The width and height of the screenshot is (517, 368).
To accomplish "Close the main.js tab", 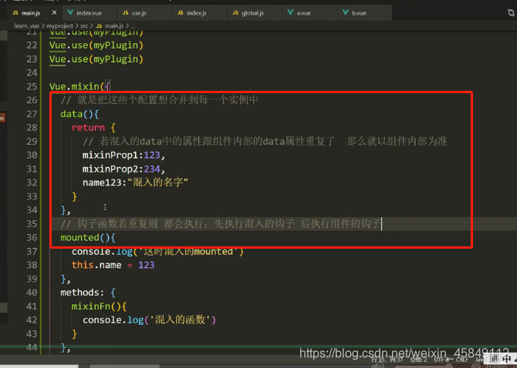I will [x=55, y=12].
